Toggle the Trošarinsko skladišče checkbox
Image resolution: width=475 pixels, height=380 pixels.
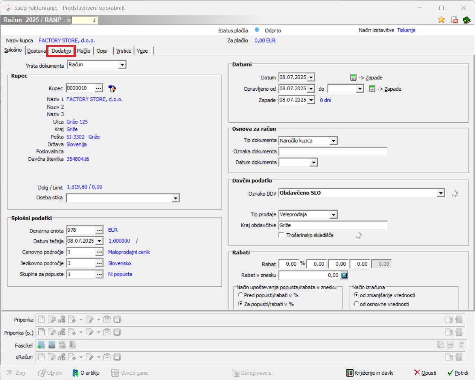tap(281, 235)
